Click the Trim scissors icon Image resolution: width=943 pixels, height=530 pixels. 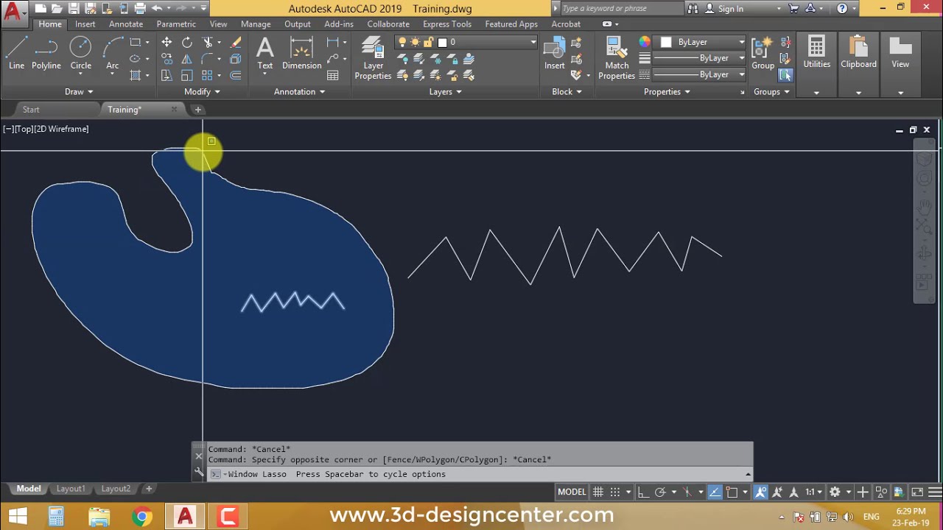click(x=208, y=43)
